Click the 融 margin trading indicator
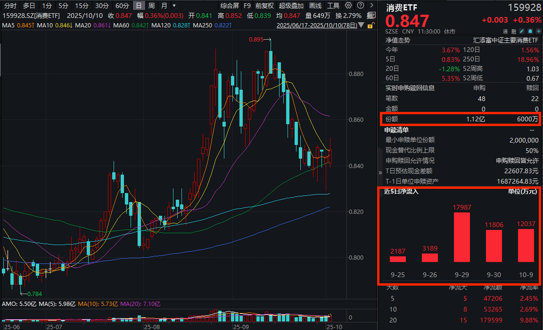This screenshot has height=330, width=543. pos(513,31)
